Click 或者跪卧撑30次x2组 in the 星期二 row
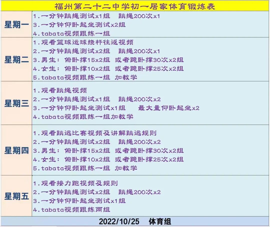 149,60
